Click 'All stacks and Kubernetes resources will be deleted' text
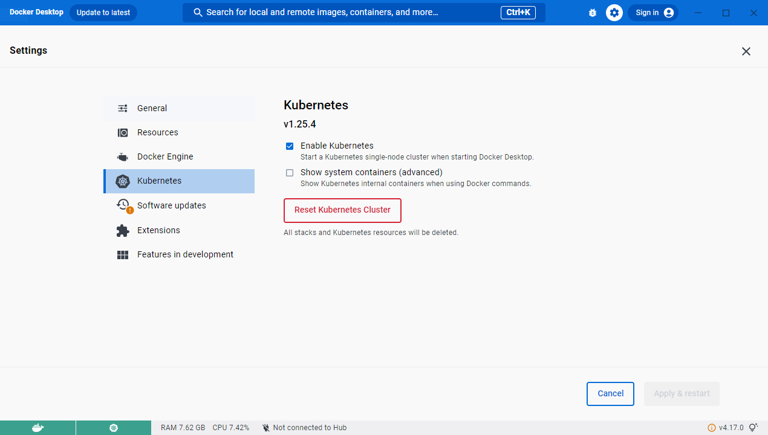 pyautogui.click(x=371, y=233)
